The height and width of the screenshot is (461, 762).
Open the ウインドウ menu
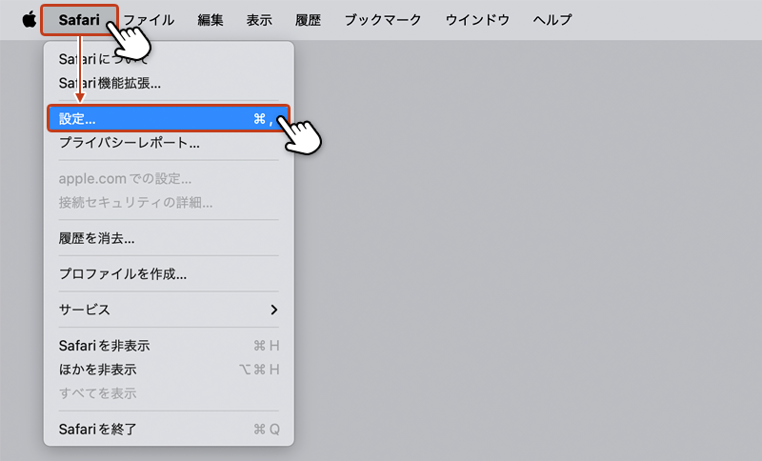coord(477,20)
